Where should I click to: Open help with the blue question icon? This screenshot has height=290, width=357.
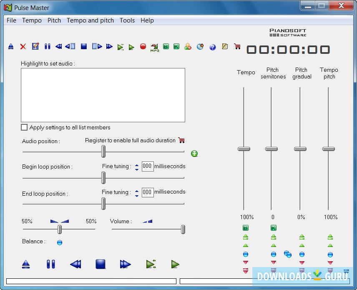tap(213, 47)
